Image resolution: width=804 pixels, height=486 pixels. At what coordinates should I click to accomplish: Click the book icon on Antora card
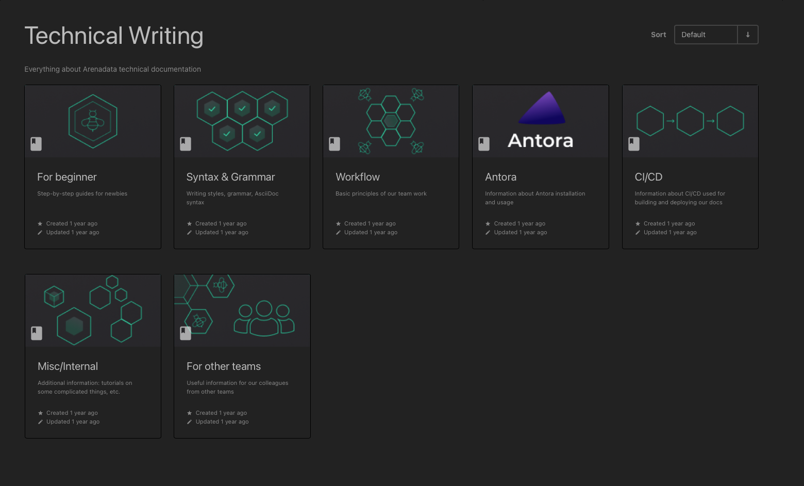pyautogui.click(x=484, y=143)
